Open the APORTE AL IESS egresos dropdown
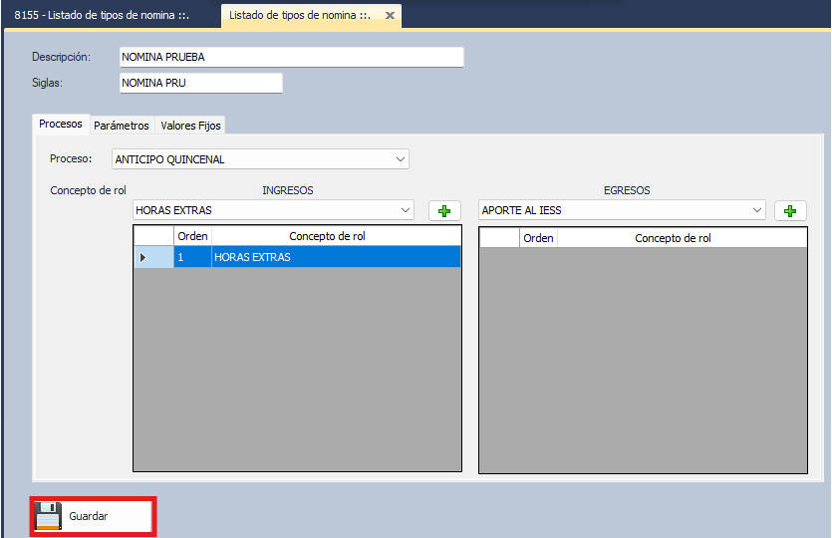 (x=757, y=210)
